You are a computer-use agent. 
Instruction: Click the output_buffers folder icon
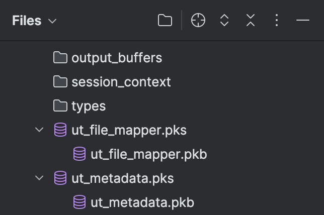(x=60, y=58)
